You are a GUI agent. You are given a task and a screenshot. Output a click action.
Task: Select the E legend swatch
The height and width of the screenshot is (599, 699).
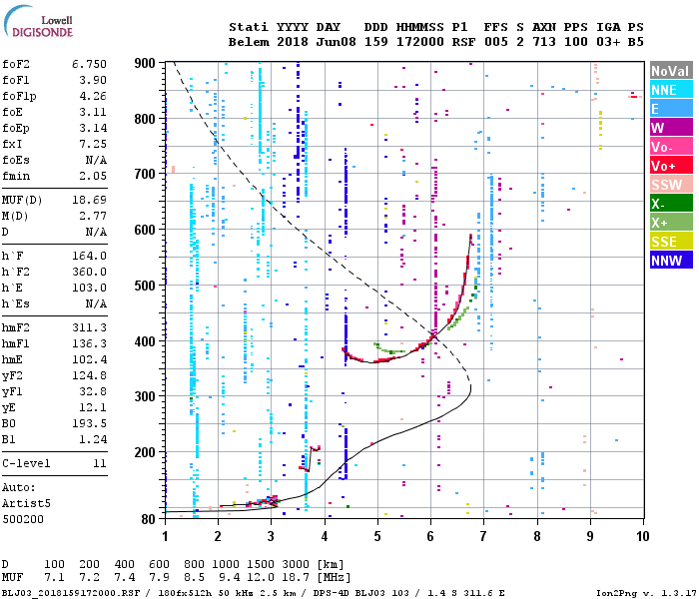[671, 108]
